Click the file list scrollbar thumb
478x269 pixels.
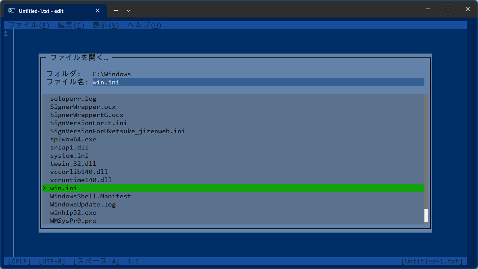click(426, 216)
